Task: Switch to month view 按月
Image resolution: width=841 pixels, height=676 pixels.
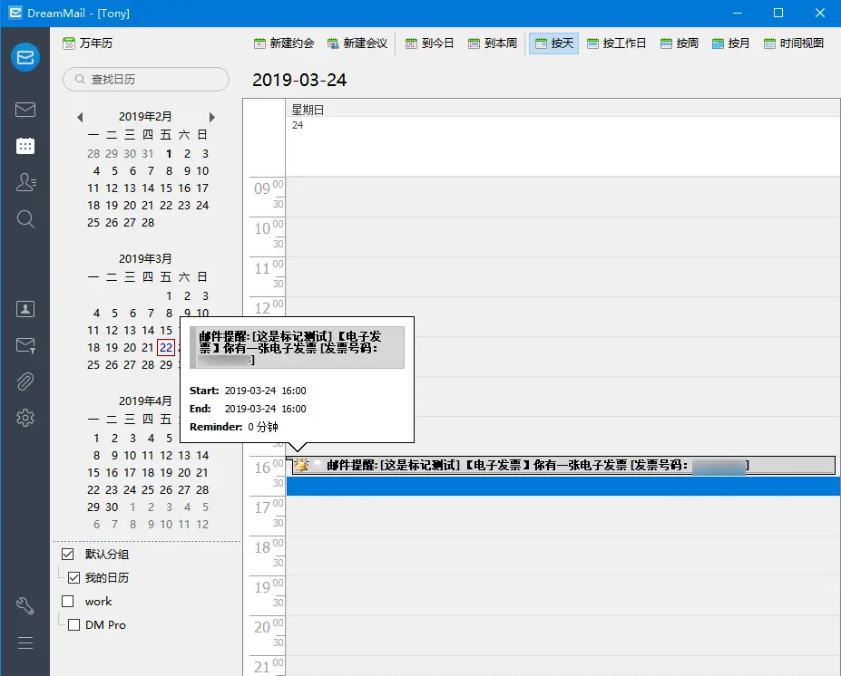Action: coord(730,43)
